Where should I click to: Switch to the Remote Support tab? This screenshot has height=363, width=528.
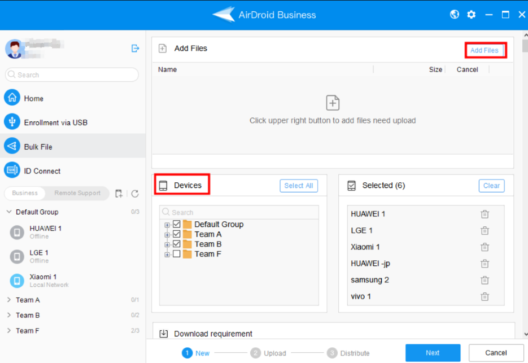[77, 193]
